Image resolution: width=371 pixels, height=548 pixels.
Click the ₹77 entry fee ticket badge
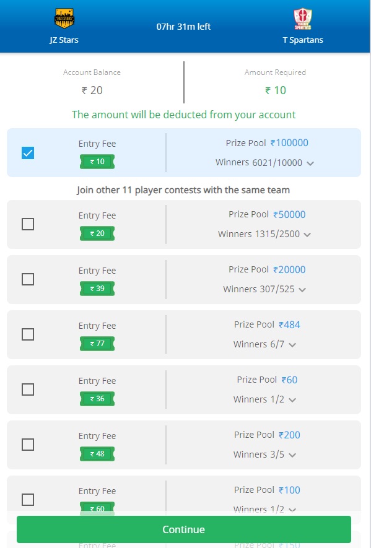click(x=97, y=344)
